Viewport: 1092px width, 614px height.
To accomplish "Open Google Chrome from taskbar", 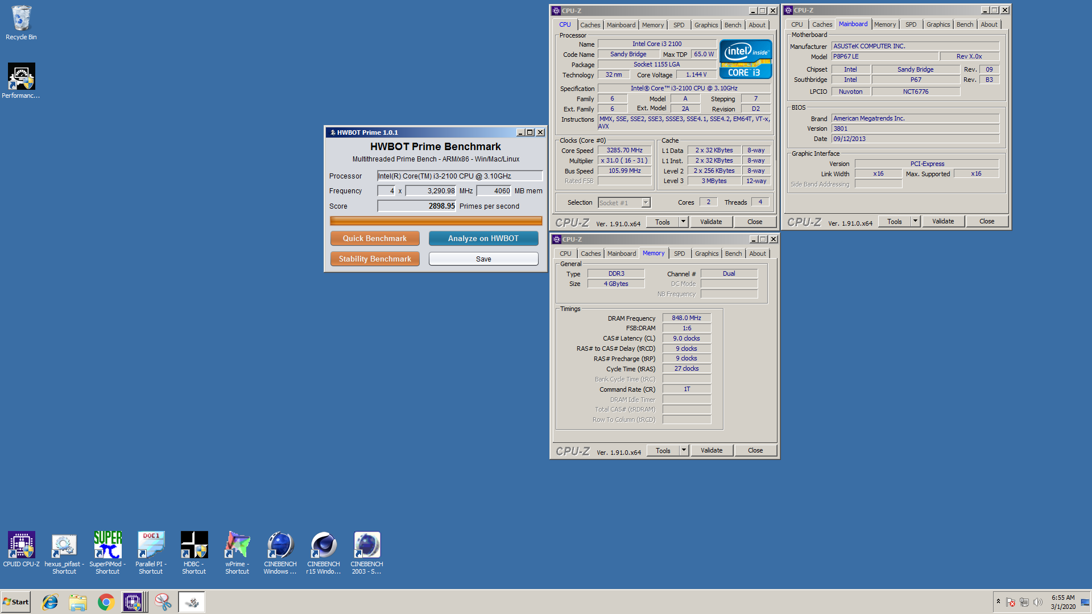I will (106, 602).
